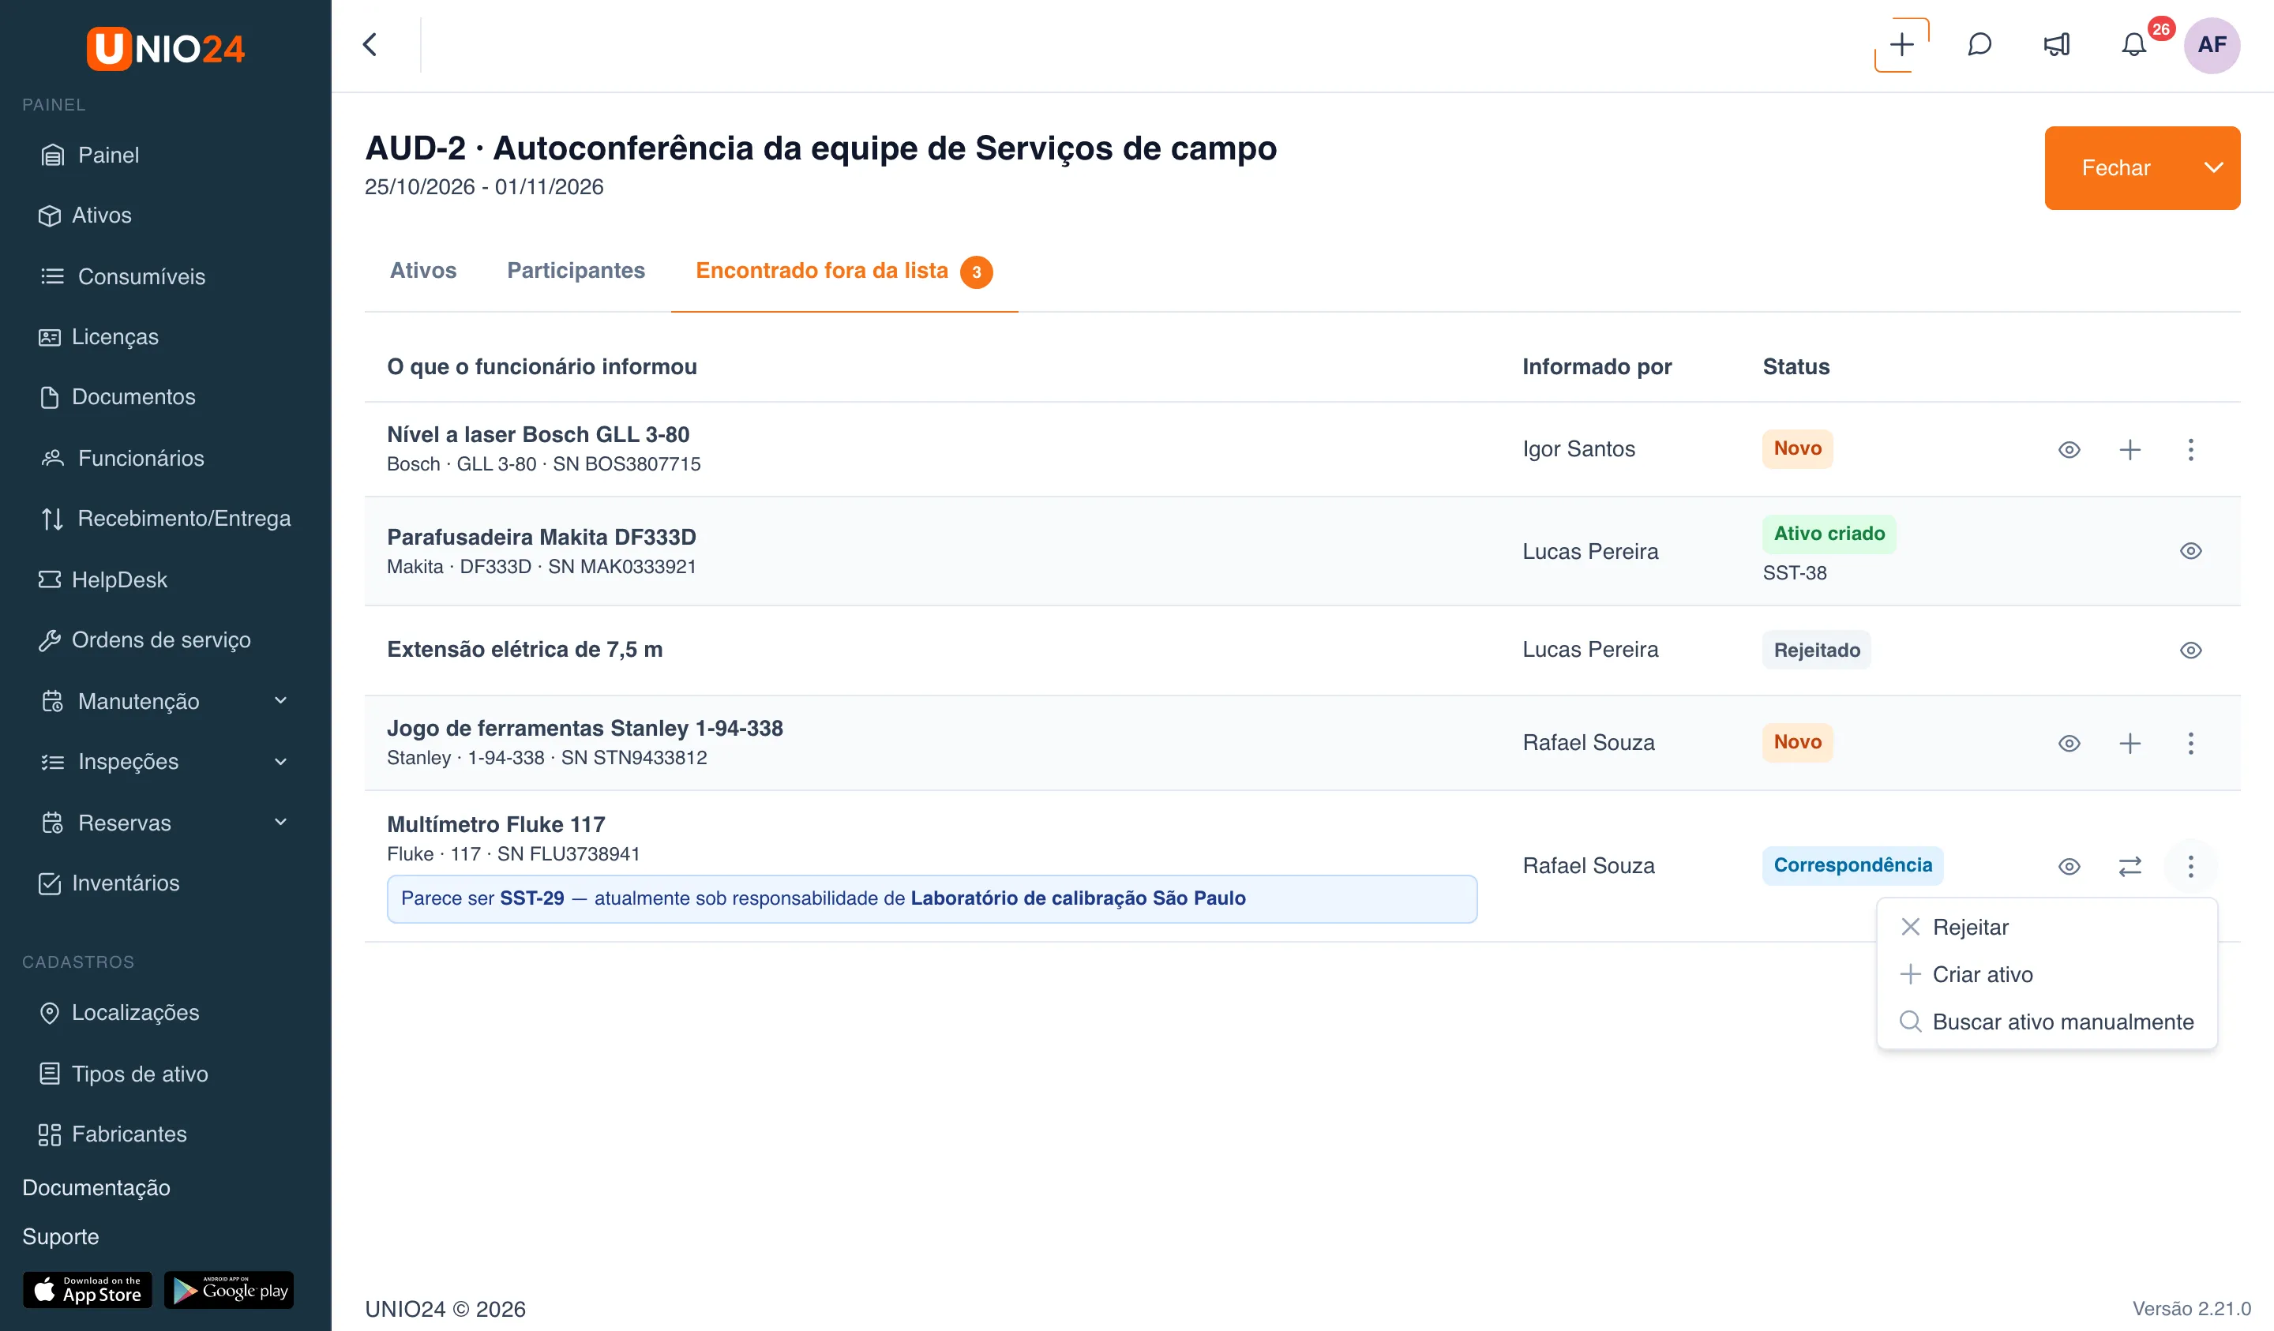Open notifications bell with 26 badge

(x=2134, y=44)
